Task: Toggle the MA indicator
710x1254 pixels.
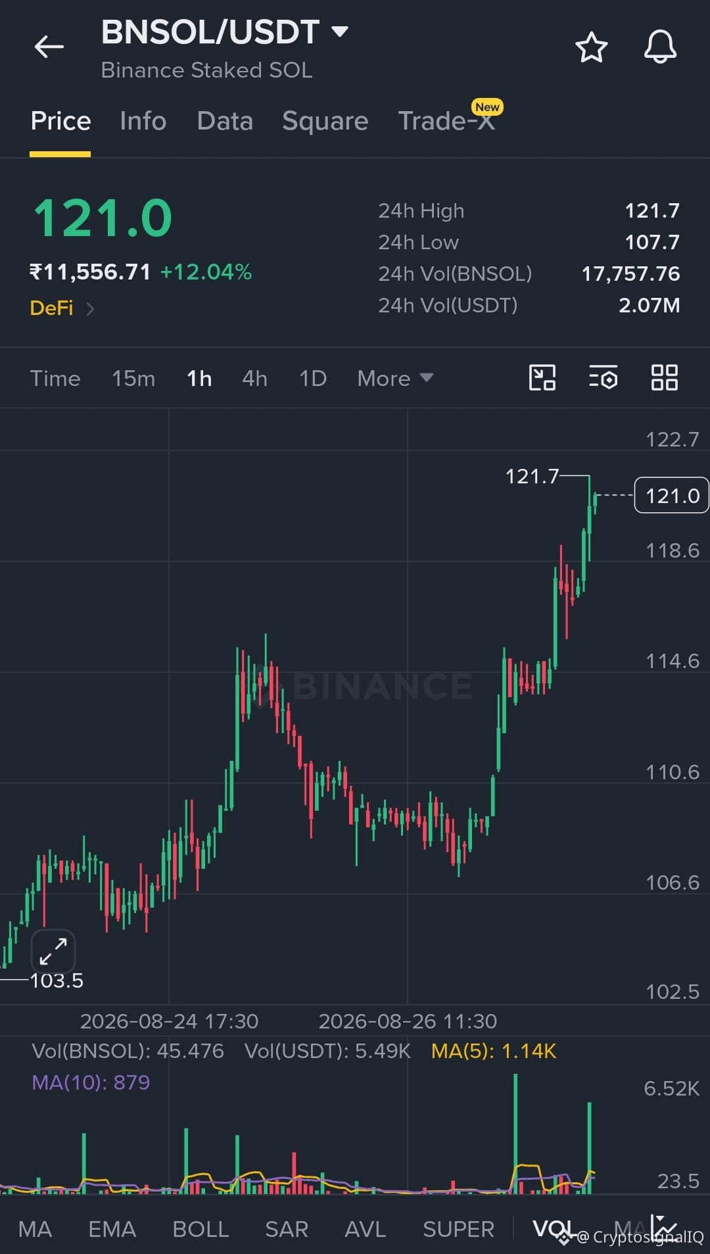Action: pyautogui.click(x=35, y=1229)
